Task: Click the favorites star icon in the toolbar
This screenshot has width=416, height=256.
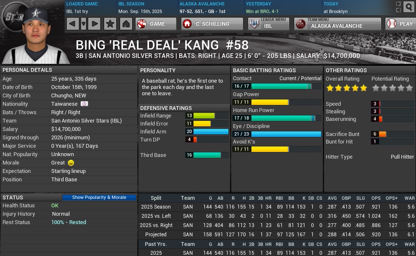Action: [110, 24]
